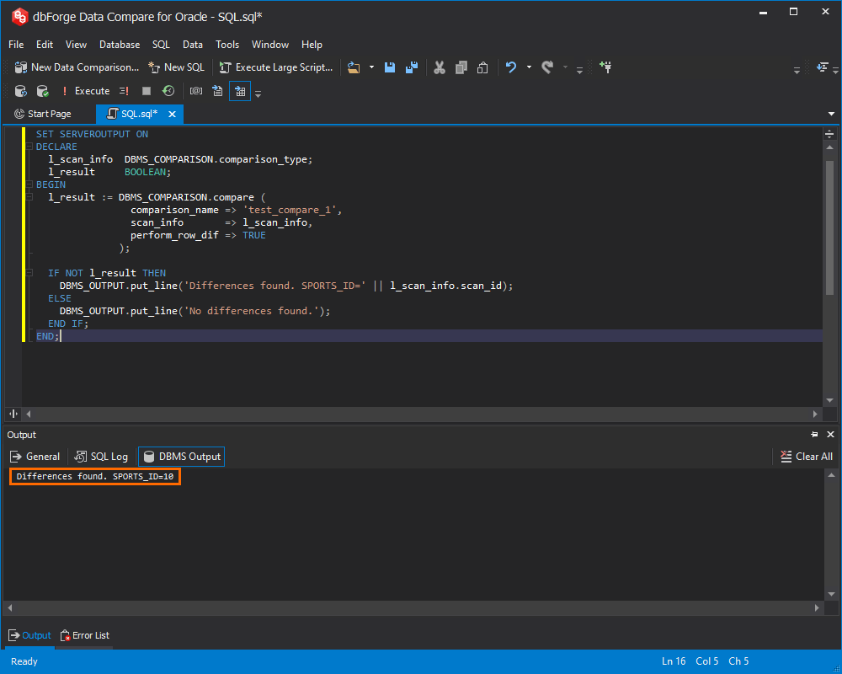Click the Error List panel selector
This screenshot has width=842, height=674.
click(x=84, y=635)
